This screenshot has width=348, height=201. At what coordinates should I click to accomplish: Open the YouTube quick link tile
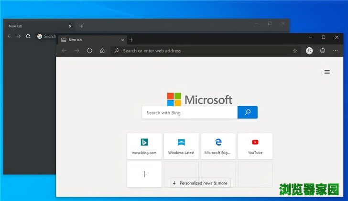[x=255, y=146]
